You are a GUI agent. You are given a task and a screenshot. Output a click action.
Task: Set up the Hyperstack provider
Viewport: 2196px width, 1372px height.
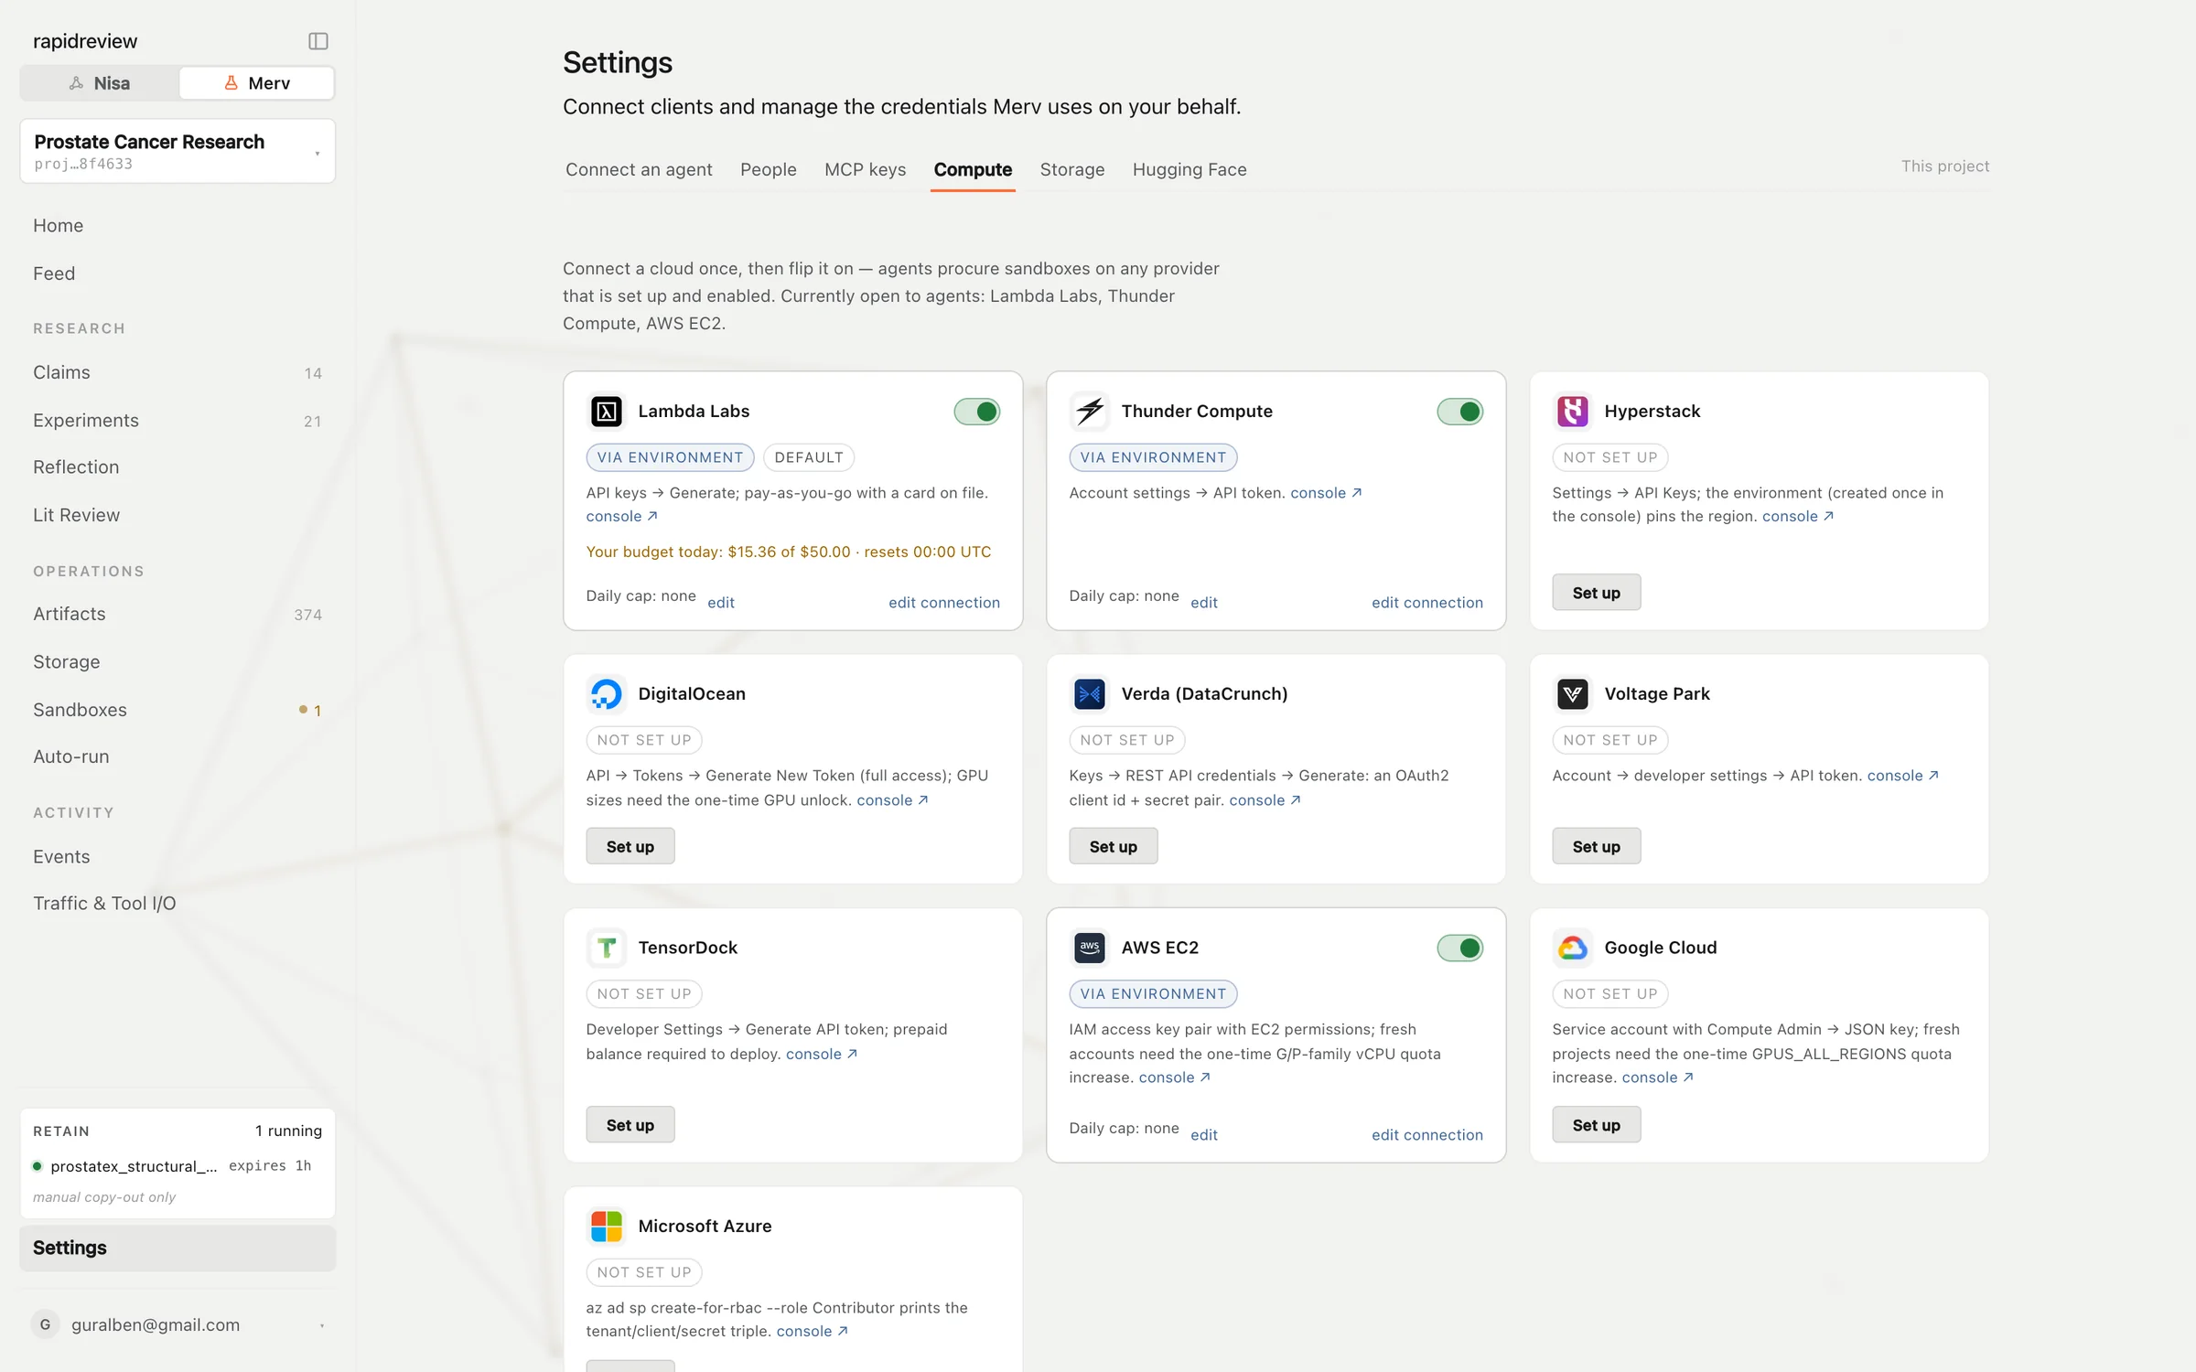[x=1596, y=593]
